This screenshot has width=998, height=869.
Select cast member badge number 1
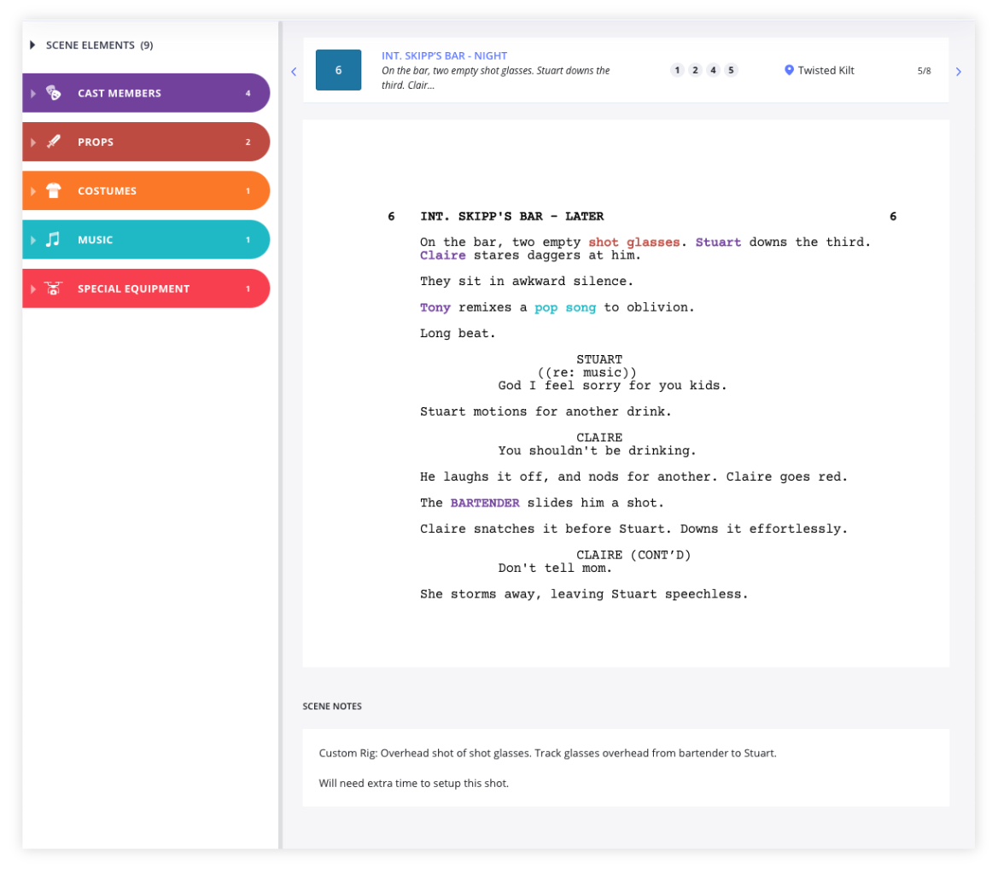677,70
